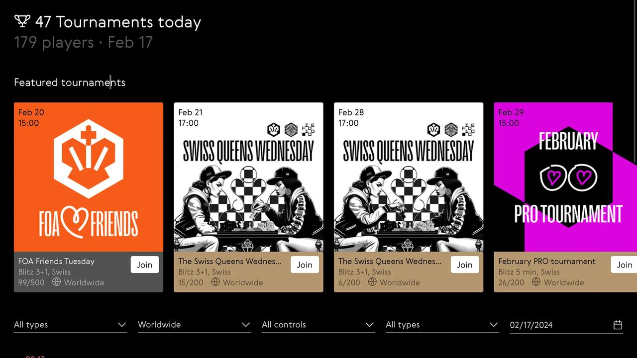Click the trophy icon beside Tournaments today
The image size is (637, 358).
pos(22,21)
